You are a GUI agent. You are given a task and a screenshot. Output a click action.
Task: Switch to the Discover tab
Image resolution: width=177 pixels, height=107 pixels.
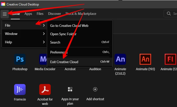54,14
